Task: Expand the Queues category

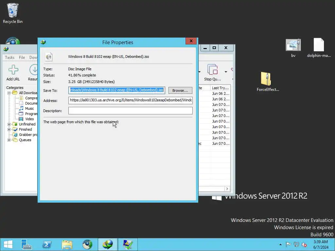Action: (x=9, y=140)
